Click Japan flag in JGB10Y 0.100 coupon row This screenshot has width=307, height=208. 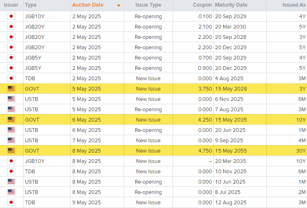(11, 16)
